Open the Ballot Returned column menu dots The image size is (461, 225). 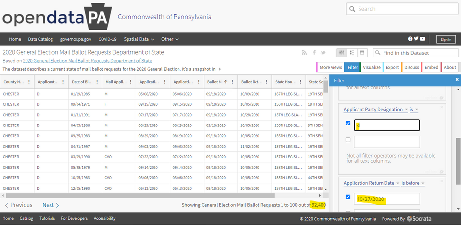(x=266, y=82)
